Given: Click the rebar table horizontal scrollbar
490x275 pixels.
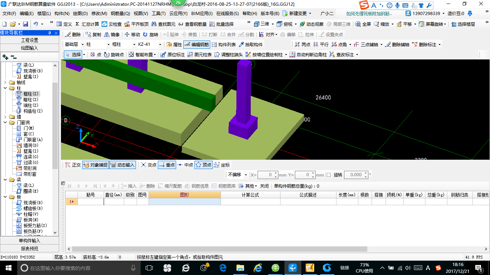Looking at the screenshot, I should (x=220, y=249).
